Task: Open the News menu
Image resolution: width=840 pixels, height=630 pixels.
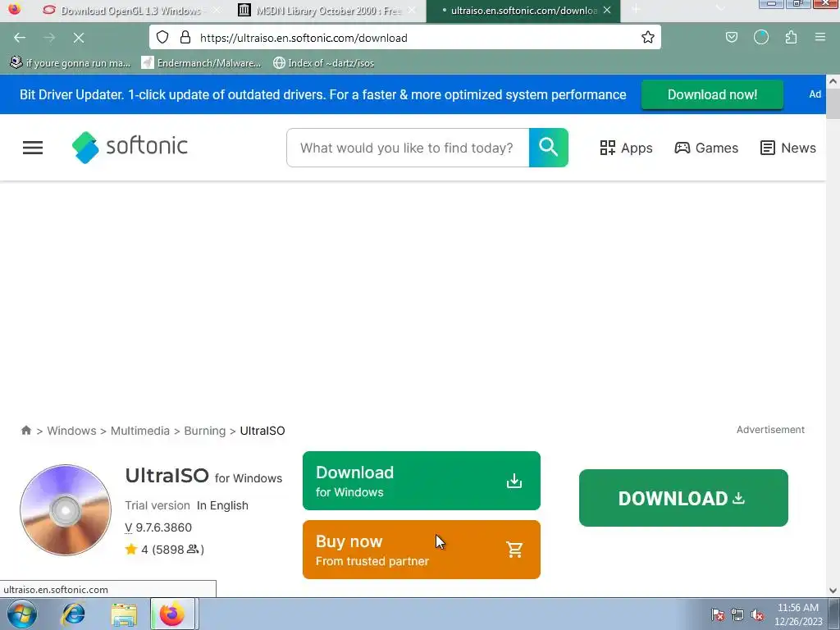Action: [x=788, y=148]
